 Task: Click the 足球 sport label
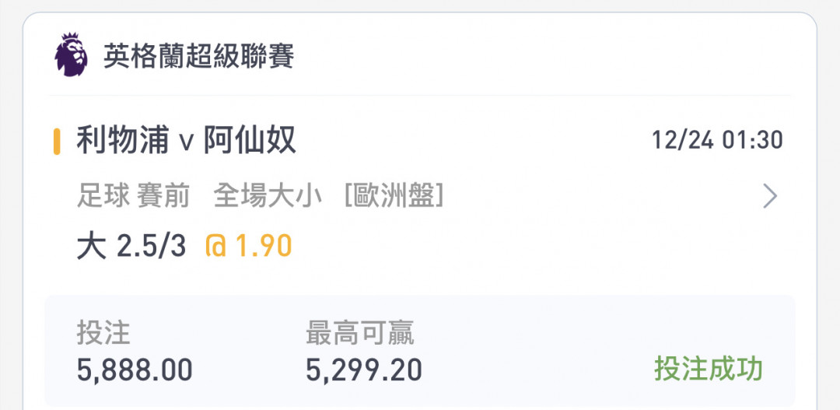[x=103, y=197]
